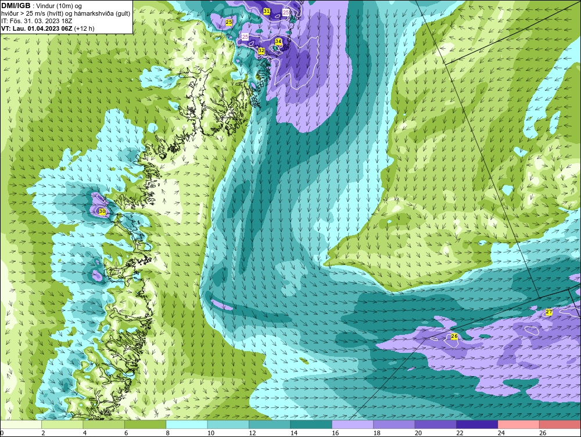The width and height of the screenshot is (581, 437).
Task: Pick the 12–14 m/s teal swatch
Action: tap(270, 424)
